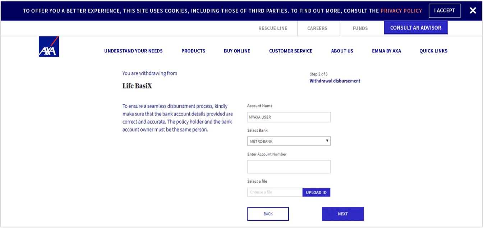Image resolution: width=483 pixels, height=228 pixels.
Task: Click Next to continue withdrawal
Action: click(x=342, y=214)
